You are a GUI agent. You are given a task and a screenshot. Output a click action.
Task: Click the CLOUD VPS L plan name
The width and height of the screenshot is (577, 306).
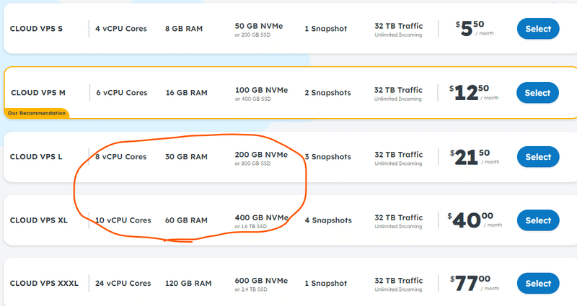[x=36, y=157]
